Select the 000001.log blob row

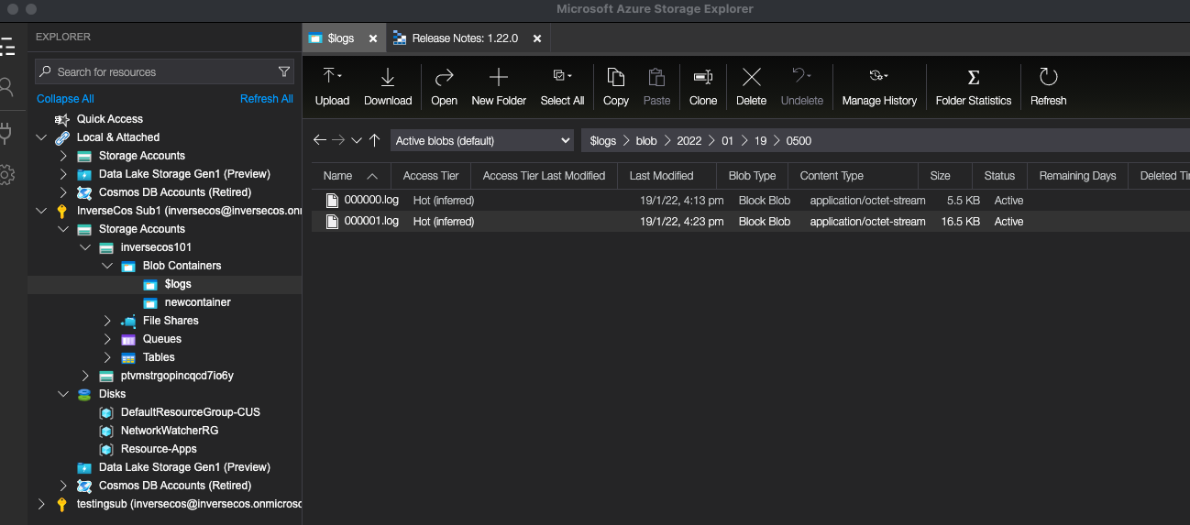tap(750, 221)
